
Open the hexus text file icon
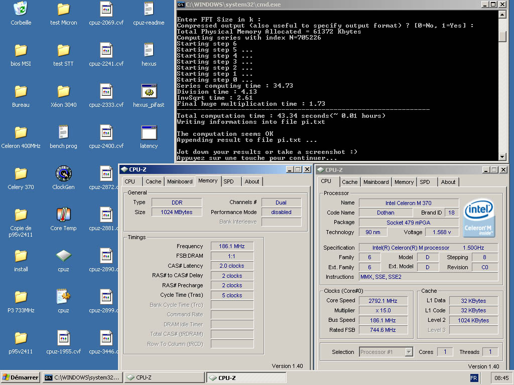149,51
